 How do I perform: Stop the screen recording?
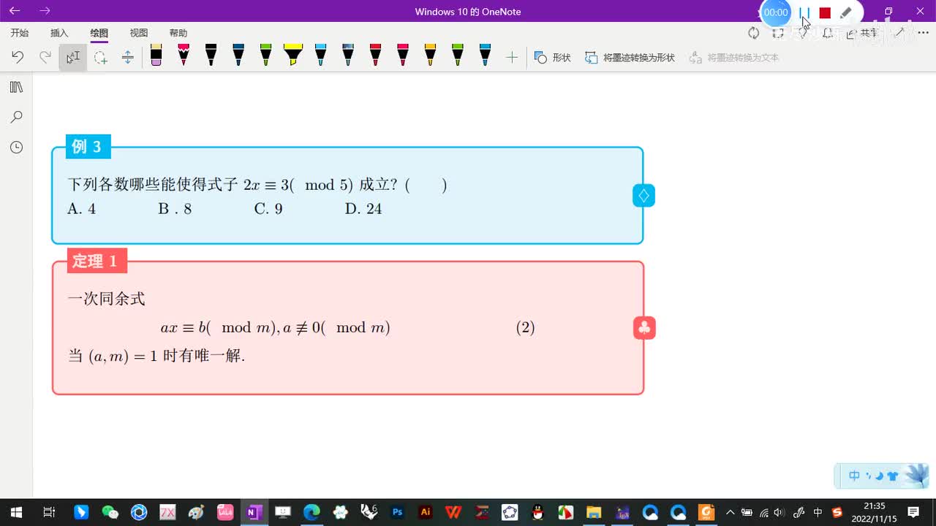click(x=825, y=12)
